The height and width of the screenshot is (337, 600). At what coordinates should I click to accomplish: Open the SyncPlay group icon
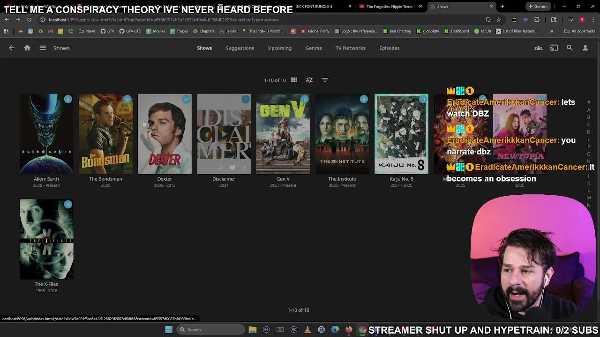click(539, 48)
